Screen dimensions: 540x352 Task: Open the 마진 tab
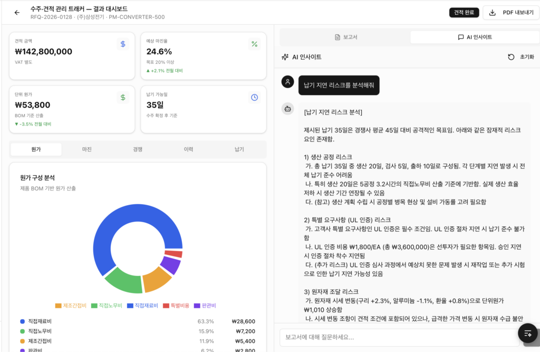87,149
